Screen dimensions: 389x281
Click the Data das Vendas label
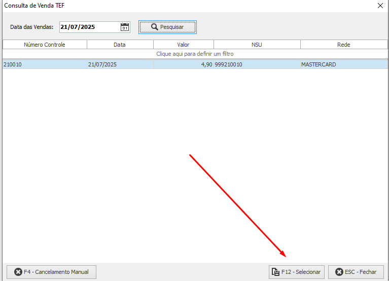click(x=31, y=27)
